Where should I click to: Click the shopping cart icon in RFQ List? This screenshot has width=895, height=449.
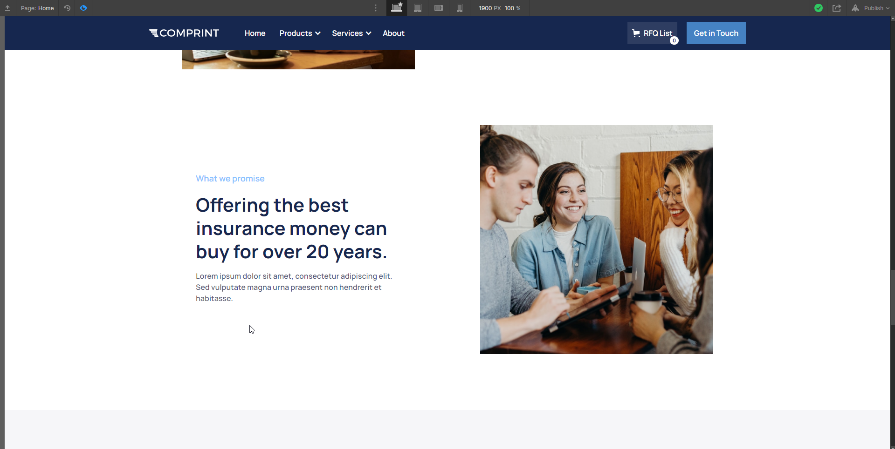pos(636,33)
